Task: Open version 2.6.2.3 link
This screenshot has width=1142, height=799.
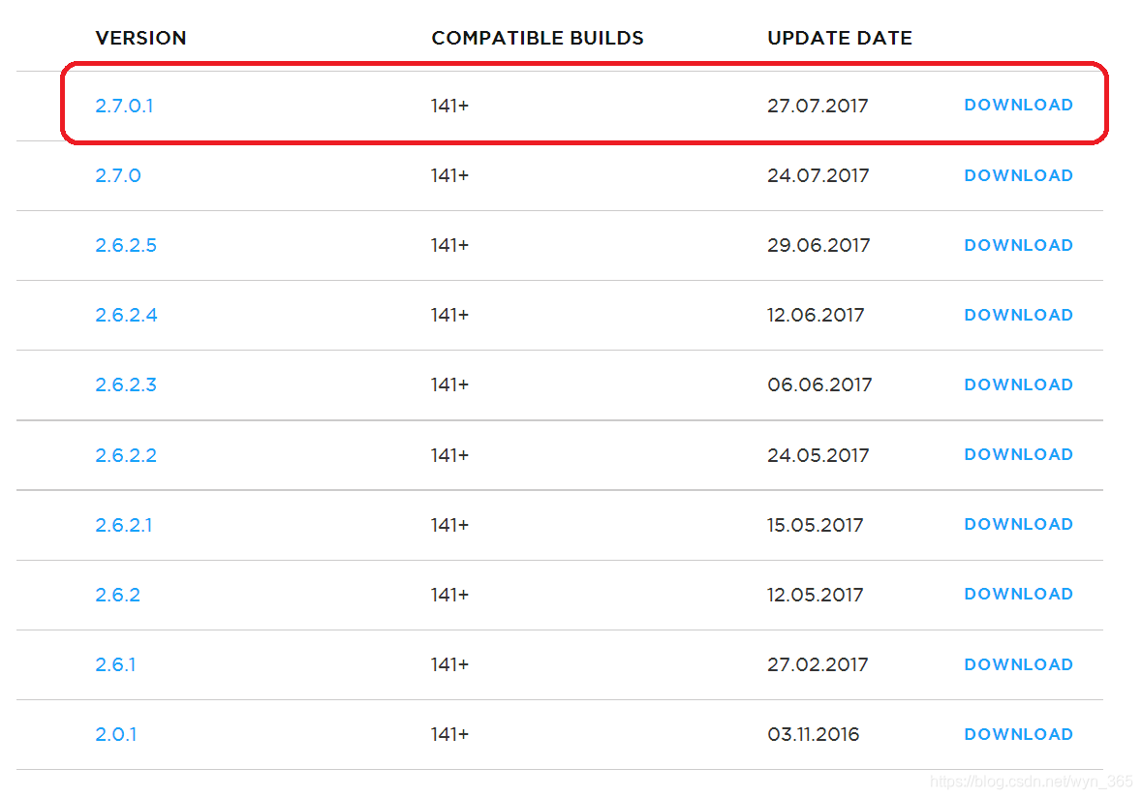Action: click(126, 384)
